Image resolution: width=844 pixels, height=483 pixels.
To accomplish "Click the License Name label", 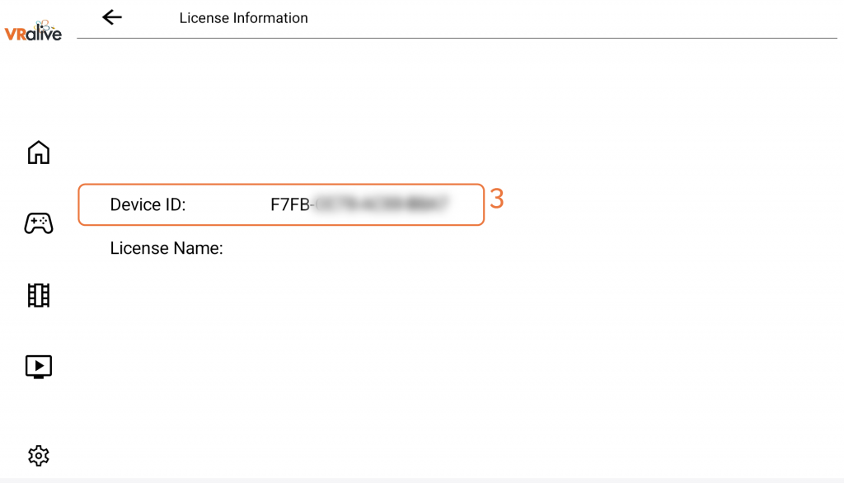I will (x=166, y=248).
